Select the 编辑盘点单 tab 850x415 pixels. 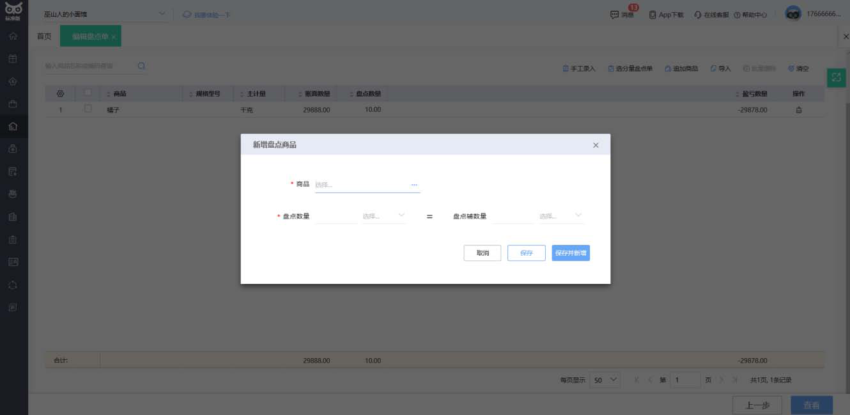89,36
